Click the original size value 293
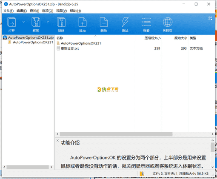217x179 pixels. point(184,48)
